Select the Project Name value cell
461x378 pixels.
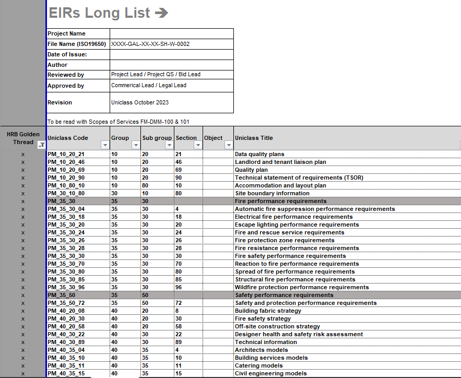(x=172, y=33)
